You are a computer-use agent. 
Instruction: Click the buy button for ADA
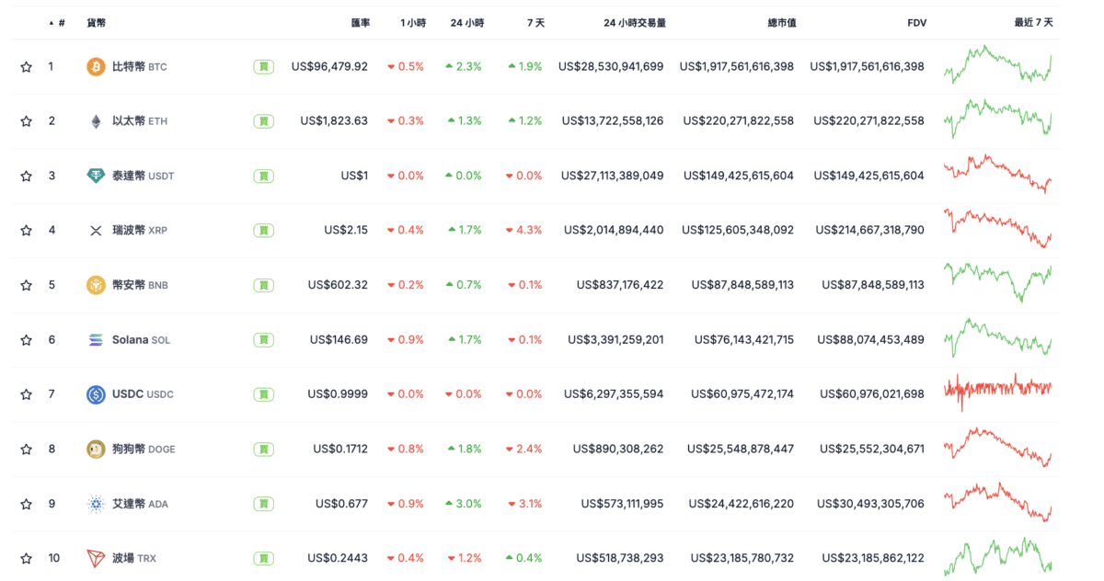tap(264, 504)
